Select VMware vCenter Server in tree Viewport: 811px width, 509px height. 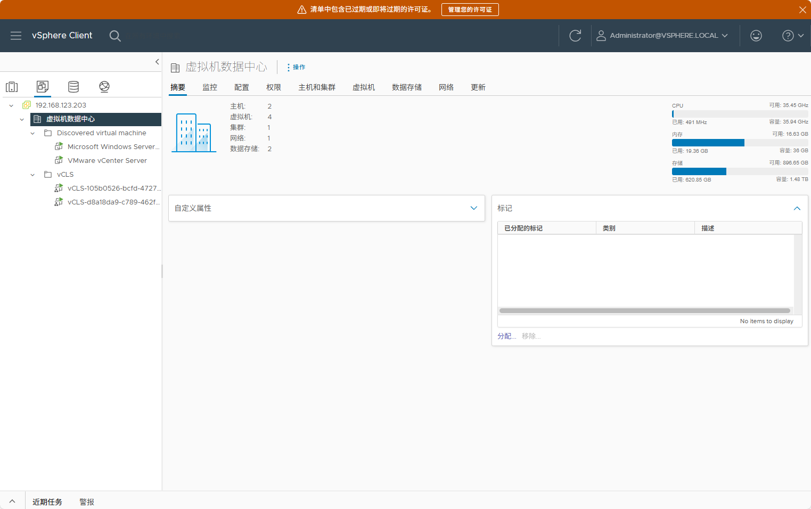(x=107, y=161)
